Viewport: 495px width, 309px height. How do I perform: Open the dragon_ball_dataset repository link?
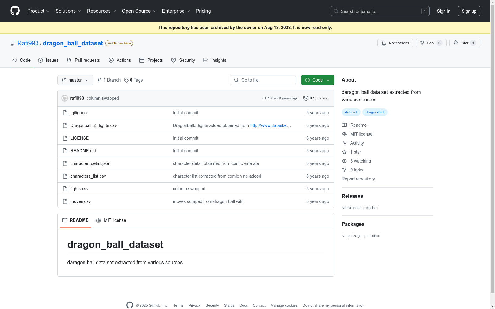(x=73, y=43)
